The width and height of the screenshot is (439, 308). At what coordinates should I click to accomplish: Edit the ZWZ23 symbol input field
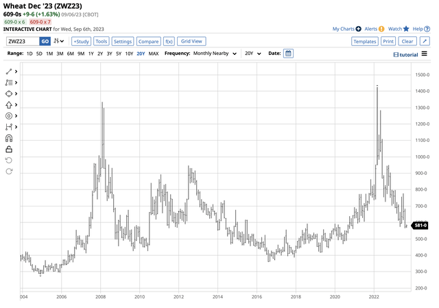click(23, 41)
